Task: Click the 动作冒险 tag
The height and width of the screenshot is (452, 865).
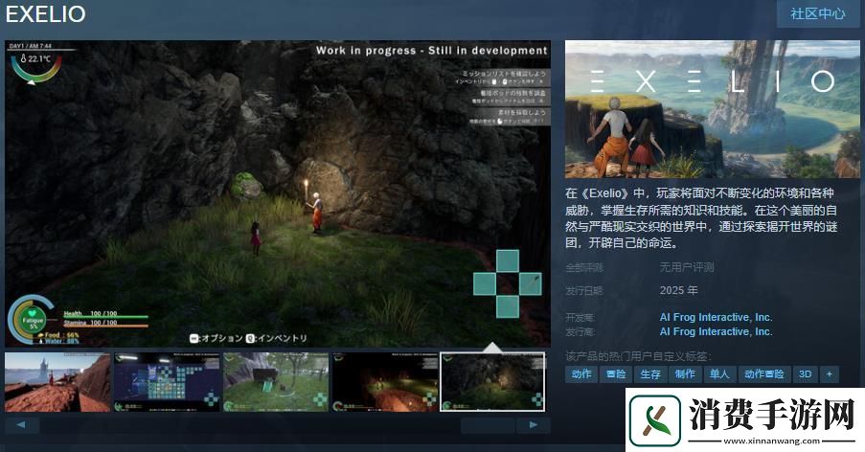Action: pos(764,374)
